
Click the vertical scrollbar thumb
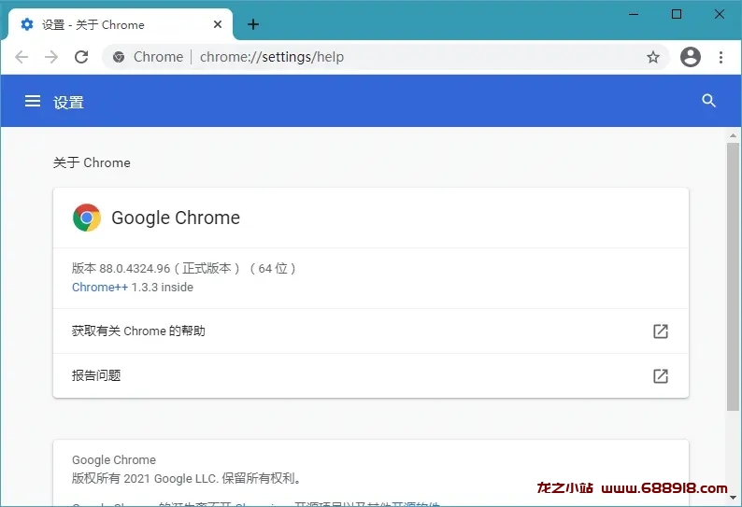(x=733, y=276)
